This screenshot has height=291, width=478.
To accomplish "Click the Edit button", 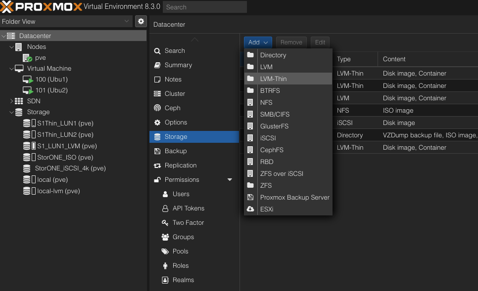I will (x=320, y=42).
